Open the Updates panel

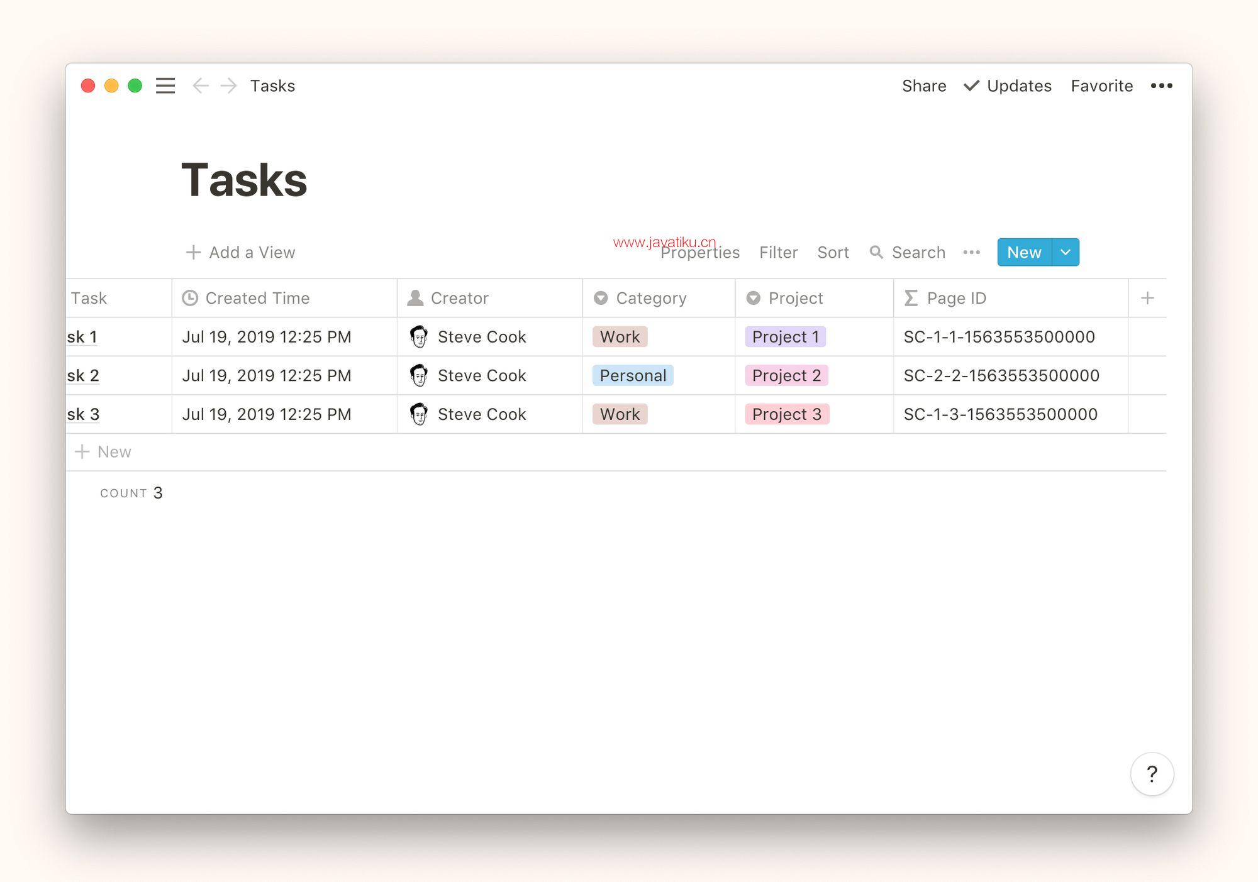click(1008, 85)
